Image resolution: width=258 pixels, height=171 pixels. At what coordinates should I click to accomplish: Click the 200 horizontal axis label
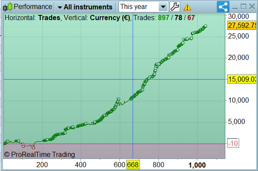(x=42, y=165)
